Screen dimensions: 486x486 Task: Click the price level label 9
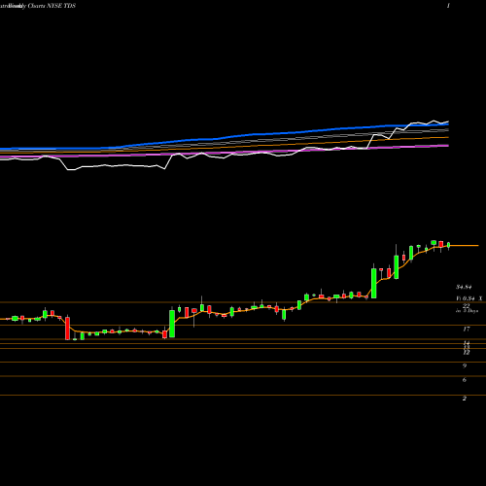(x=465, y=365)
